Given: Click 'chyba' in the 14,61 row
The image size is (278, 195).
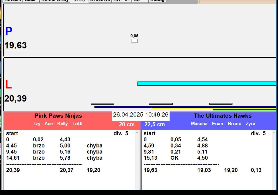Looking at the screenshot, I should (x=94, y=158).
